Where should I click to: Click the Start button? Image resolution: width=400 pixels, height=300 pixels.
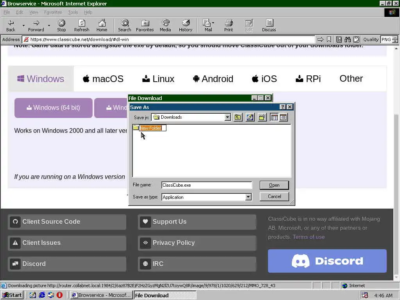click(12, 295)
